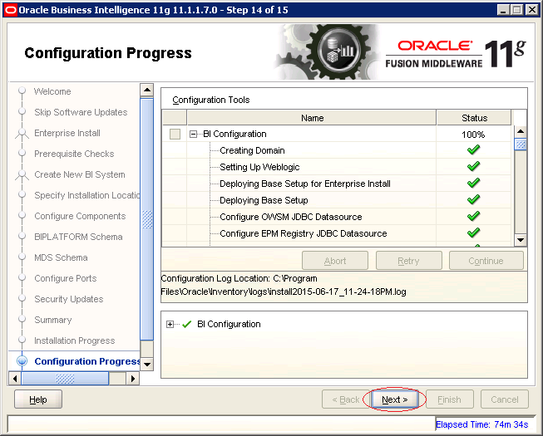This screenshot has width=543, height=436.
Task: Click the 100% status value
Action: [x=473, y=135]
